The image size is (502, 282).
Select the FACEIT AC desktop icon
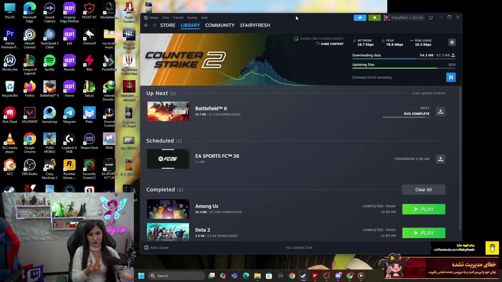click(89, 11)
